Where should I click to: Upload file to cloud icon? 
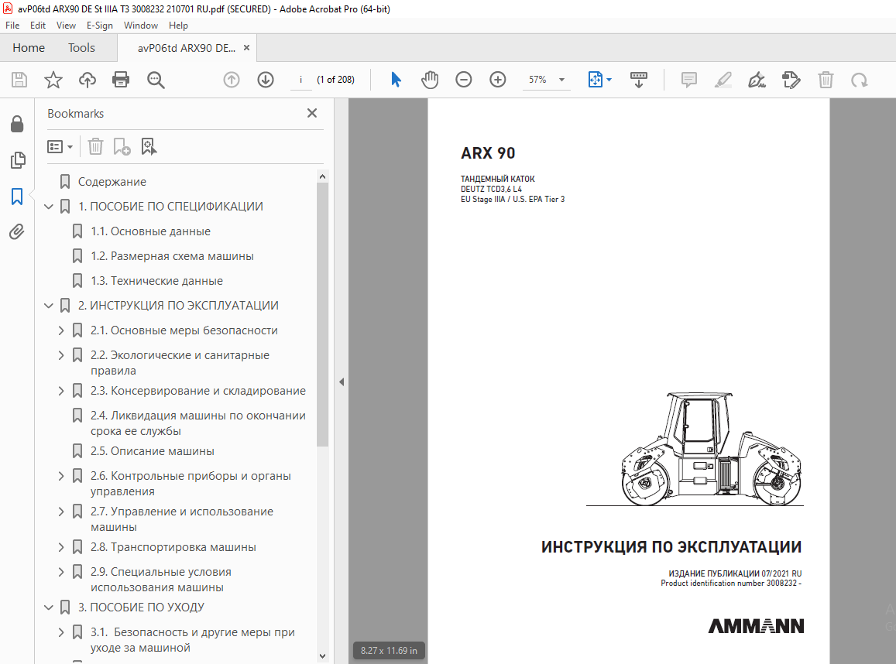[x=88, y=80]
